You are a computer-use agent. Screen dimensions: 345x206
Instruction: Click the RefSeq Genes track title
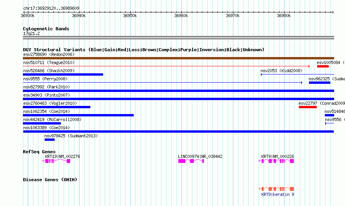click(x=39, y=152)
